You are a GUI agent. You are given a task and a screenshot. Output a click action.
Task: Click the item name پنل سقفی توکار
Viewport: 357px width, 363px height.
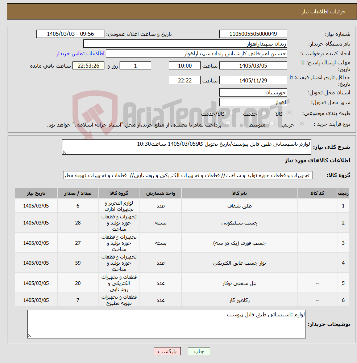click(239, 283)
